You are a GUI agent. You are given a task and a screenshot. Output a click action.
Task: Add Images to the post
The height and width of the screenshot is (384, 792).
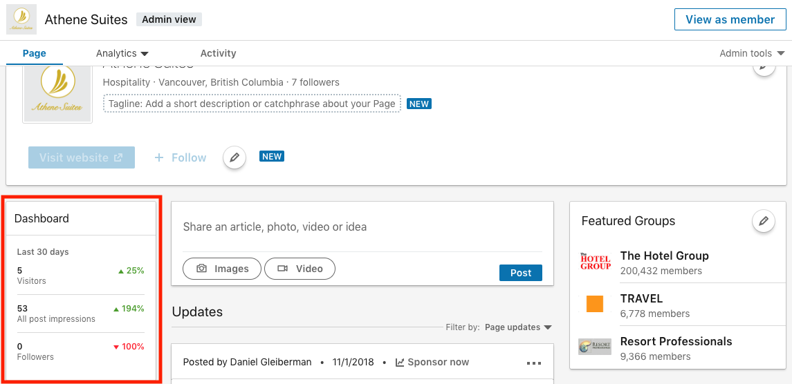coord(222,269)
